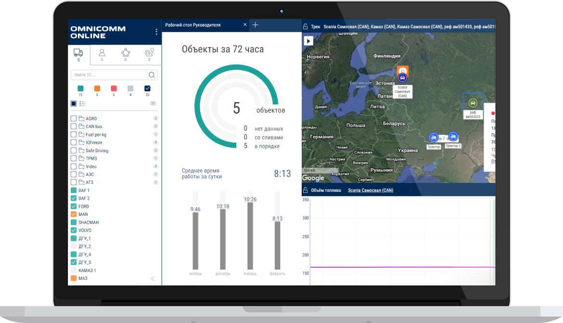Screen dimensions: 563x323
Task: Open the geofences tab map pin icon
Action: (x=149, y=53)
